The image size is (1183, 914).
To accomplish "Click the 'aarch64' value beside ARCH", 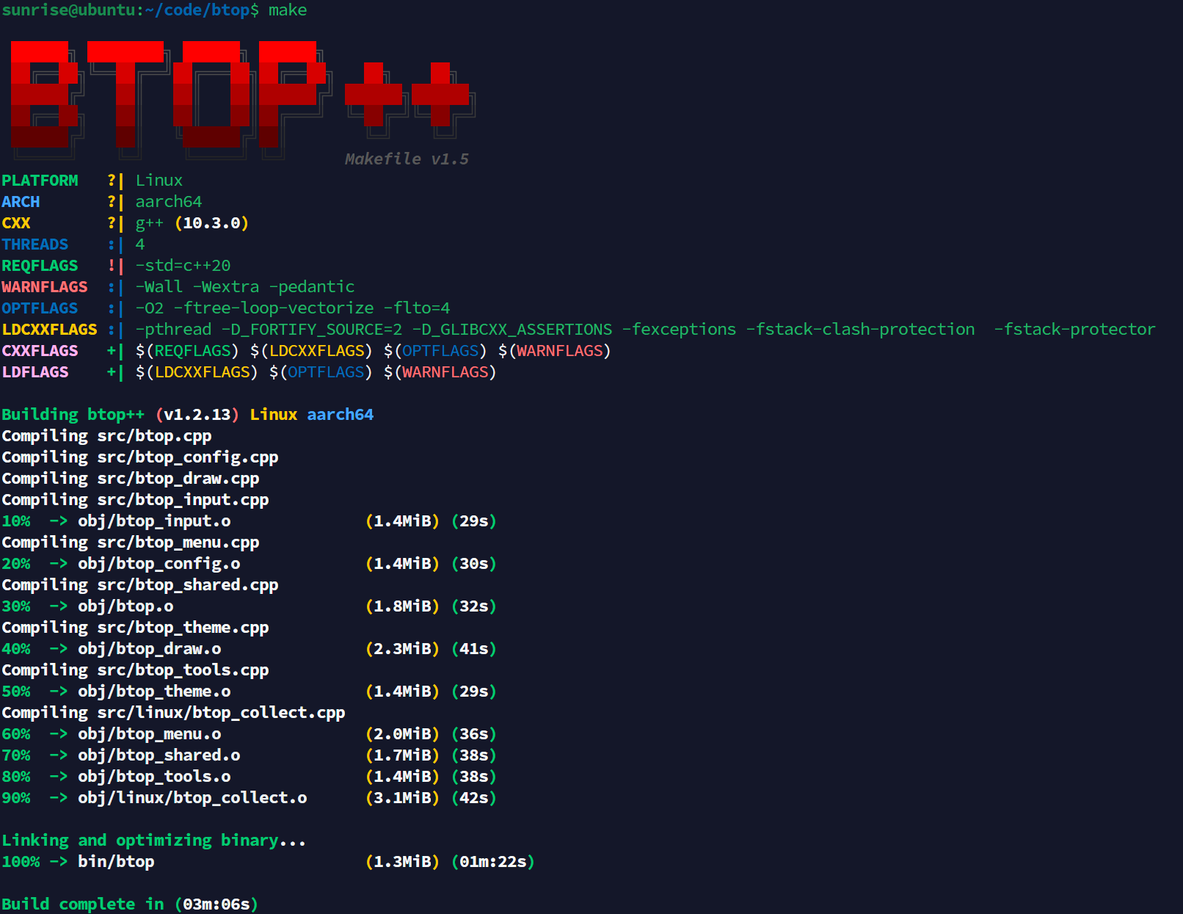I will tap(168, 202).
